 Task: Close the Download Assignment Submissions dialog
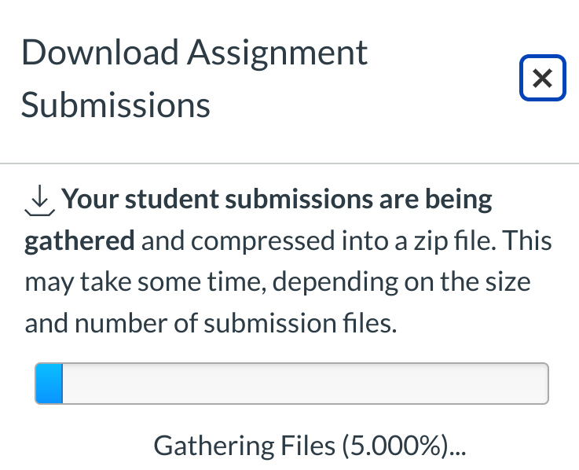point(542,78)
